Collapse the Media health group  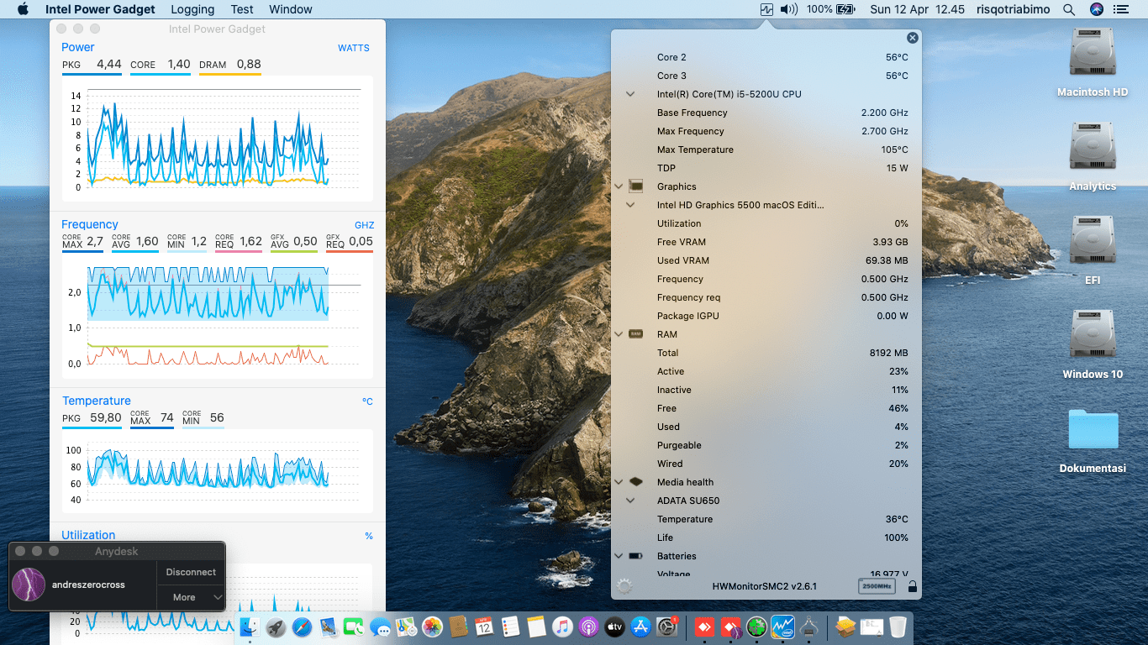(x=619, y=482)
